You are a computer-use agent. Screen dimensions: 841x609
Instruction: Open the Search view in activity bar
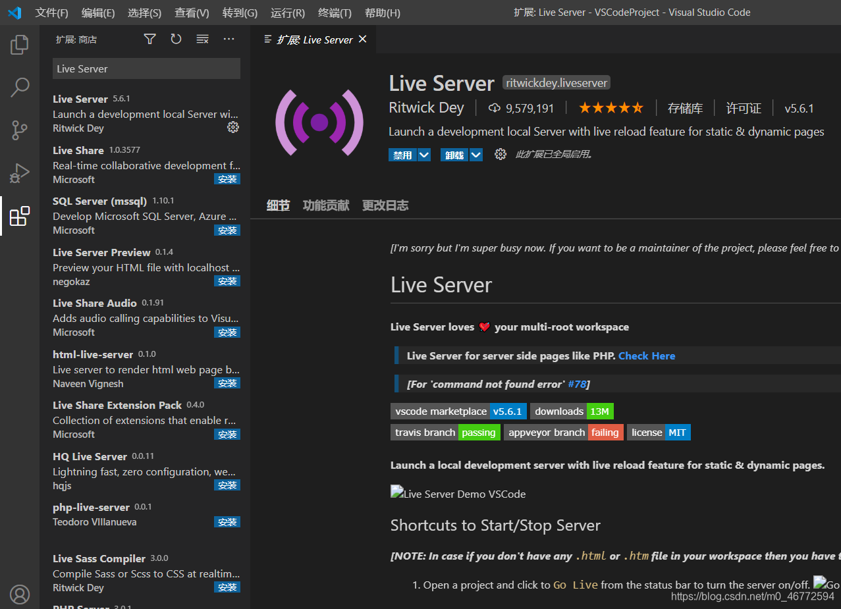20,88
